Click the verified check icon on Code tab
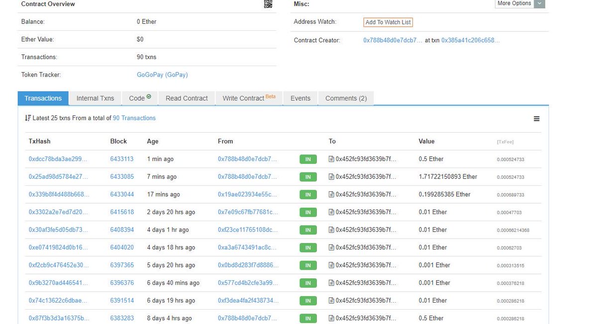The image size is (597, 324). (x=149, y=96)
